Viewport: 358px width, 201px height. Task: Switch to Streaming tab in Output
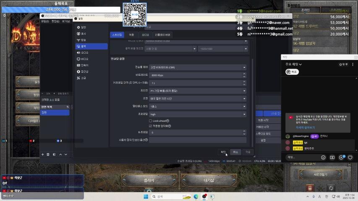117,35
